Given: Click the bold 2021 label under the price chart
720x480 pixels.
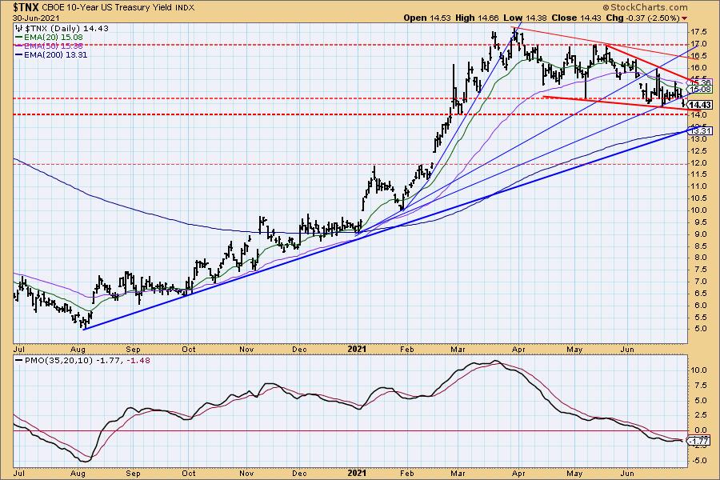Looking at the screenshot, I should coord(357,349).
